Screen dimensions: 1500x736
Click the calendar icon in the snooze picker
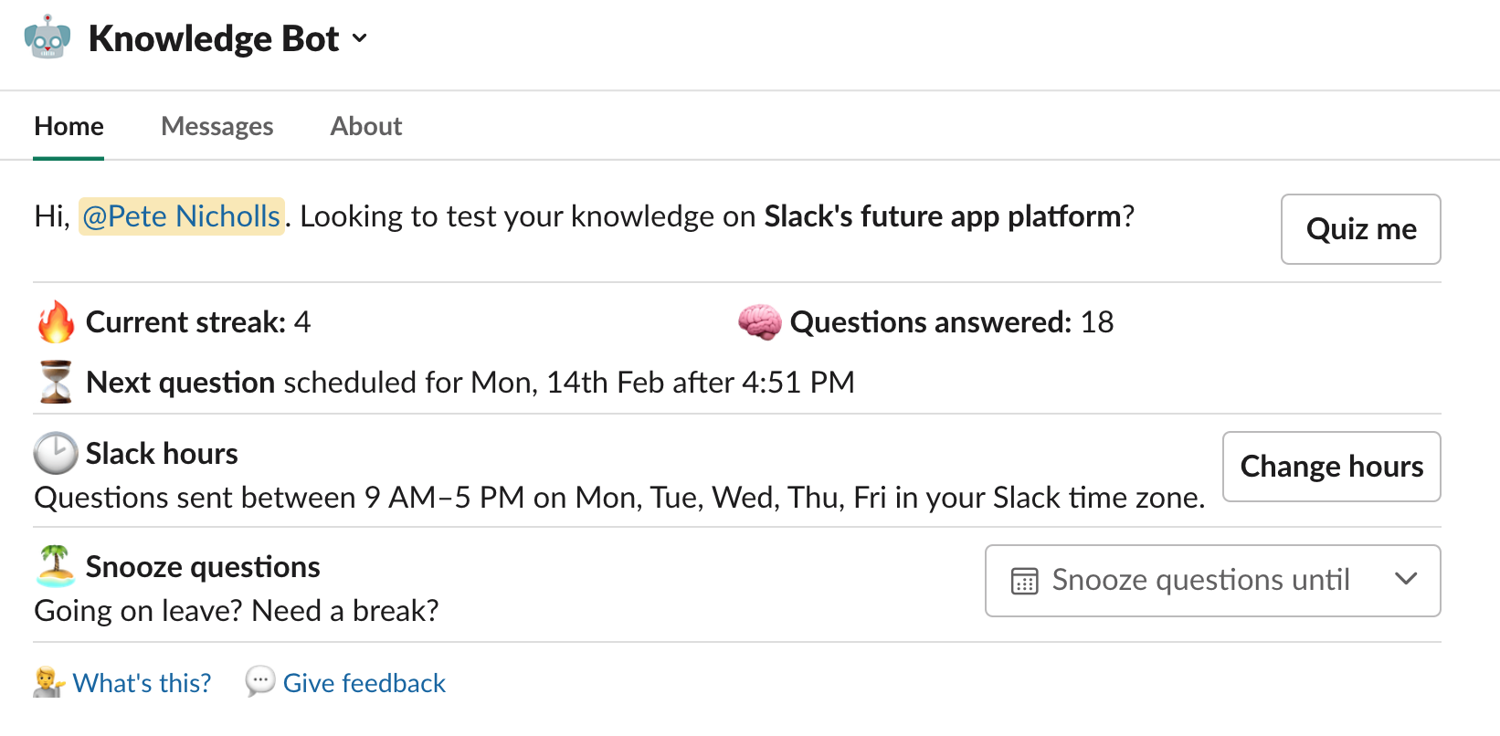1024,581
